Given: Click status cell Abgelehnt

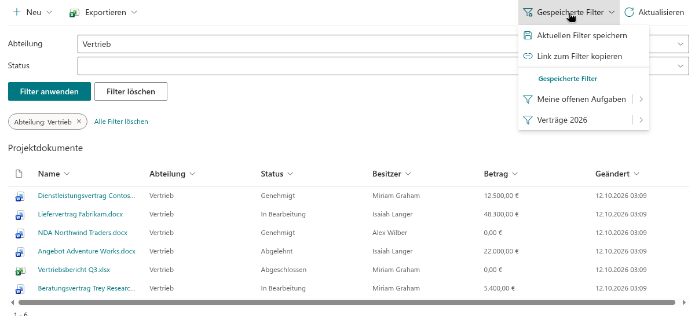Looking at the screenshot, I should (x=277, y=251).
